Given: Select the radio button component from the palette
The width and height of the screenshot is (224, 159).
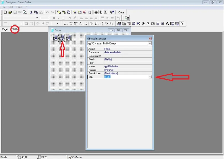Looking at the screenshot, I should point(143,23).
